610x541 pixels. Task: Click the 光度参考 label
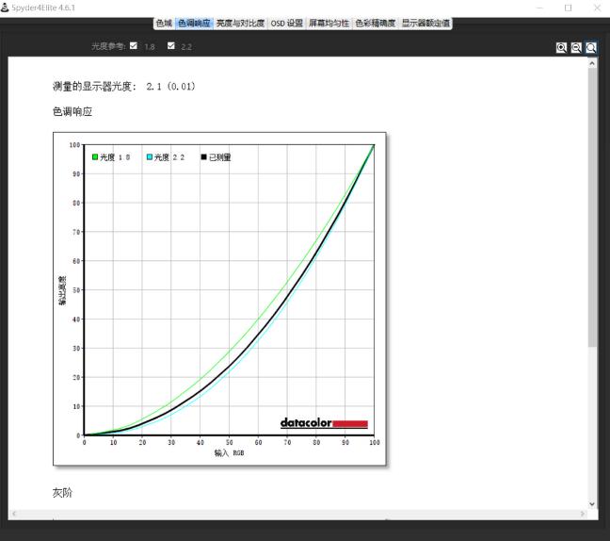click(x=107, y=46)
